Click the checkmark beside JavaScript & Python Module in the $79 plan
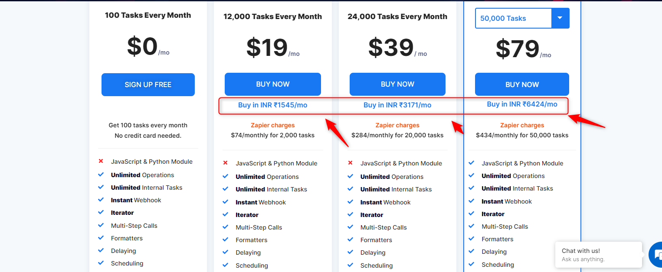The width and height of the screenshot is (662, 272). 472,163
